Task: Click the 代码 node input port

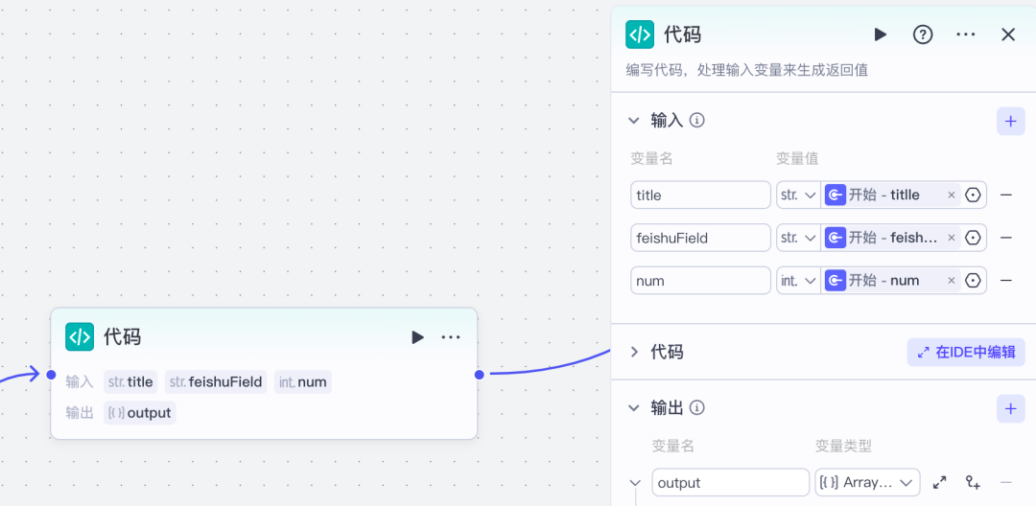Action: click(x=51, y=375)
